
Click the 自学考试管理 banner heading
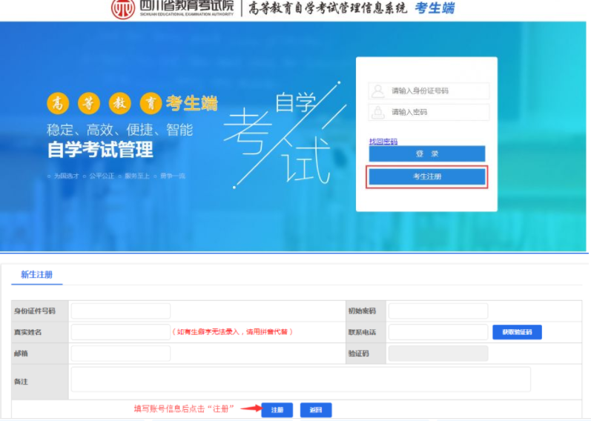pos(100,150)
